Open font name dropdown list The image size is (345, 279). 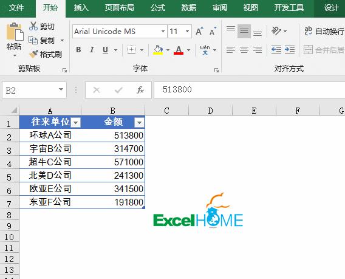click(x=163, y=31)
